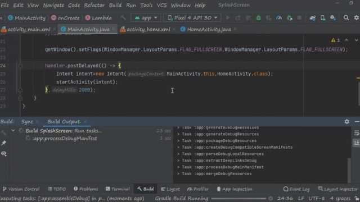Click the Run with Coverage icon
Image resolution: width=360 pixels, height=202 pixels.
tap(269, 17)
